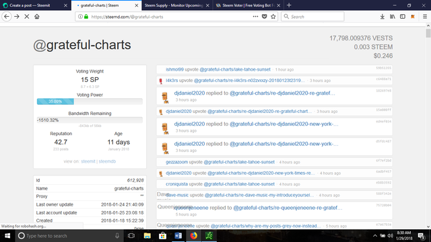This screenshot has width=431, height=242.
Task: Open the gezzazoom user link
Action: pyautogui.click(x=176, y=162)
